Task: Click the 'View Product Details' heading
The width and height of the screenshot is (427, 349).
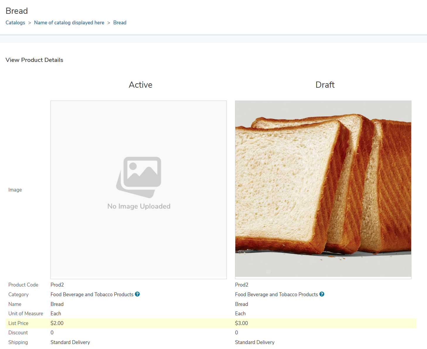Action: 34,60
